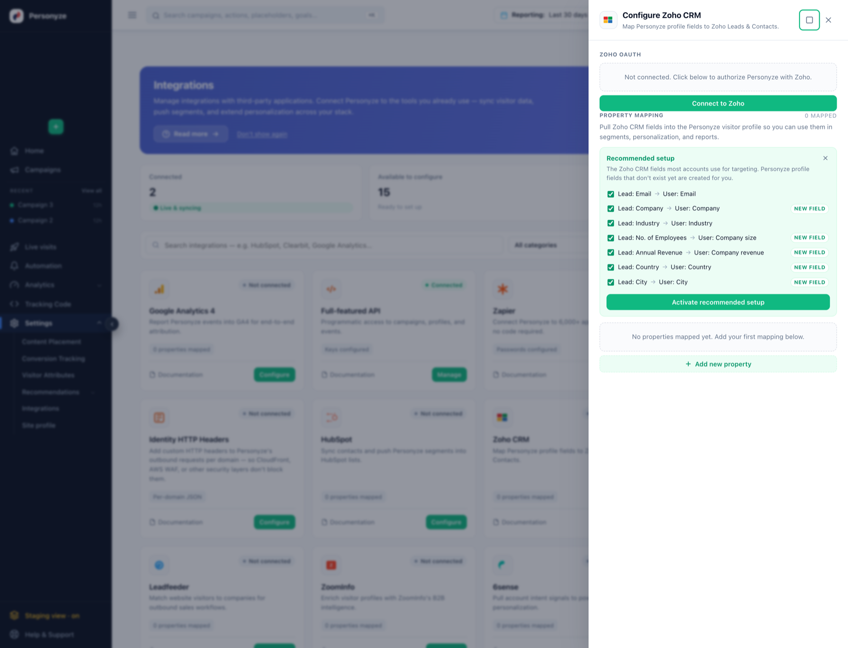
Task: Click 'No properties mapped yet' message
Action: tap(718, 337)
